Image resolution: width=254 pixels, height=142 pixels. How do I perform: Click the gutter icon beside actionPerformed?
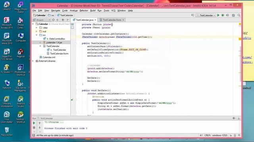(x=72, y=100)
